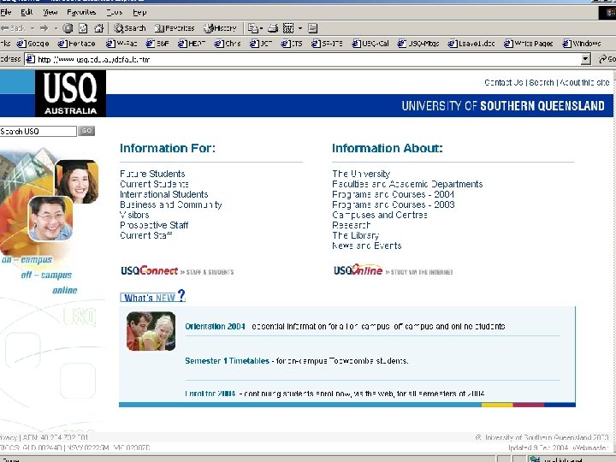Expand the Edit icon dropdown arrow
This screenshot has height=462, width=616.
coord(300,28)
